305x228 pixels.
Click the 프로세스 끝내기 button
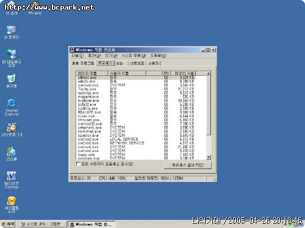188,165
